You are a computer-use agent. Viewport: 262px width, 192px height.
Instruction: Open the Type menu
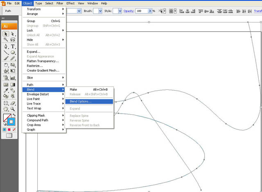tap(38, 3)
